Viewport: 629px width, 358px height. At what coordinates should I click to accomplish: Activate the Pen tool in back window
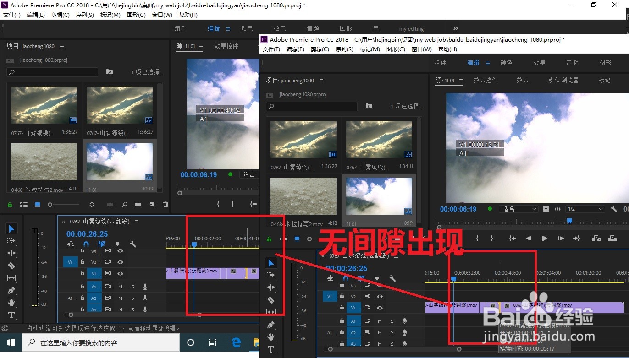(x=11, y=290)
